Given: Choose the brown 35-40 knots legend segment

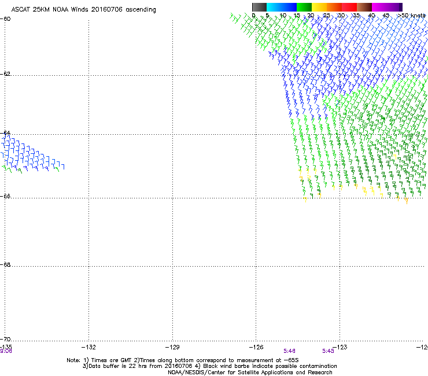Looking at the screenshot, I should tap(364, 7).
